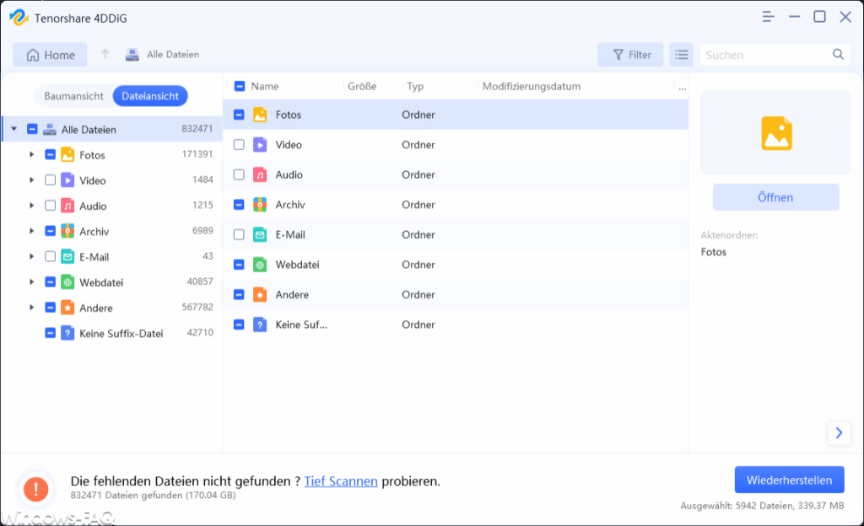Click the Home button

(50, 55)
